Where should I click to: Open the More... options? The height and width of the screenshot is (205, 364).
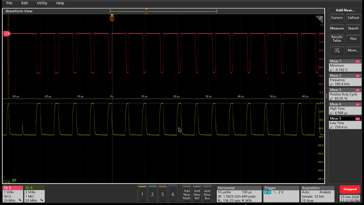(353, 50)
